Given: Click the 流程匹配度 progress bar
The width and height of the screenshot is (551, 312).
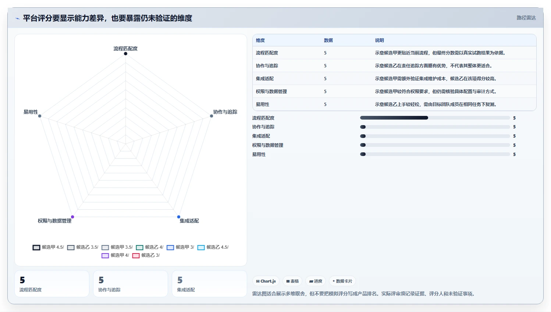Looking at the screenshot, I should 435,118.
